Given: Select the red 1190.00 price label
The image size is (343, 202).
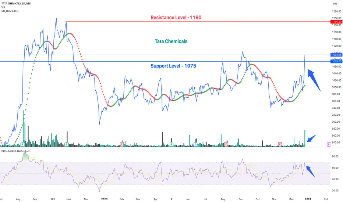Looking at the screenshot, I should point(336,22).
